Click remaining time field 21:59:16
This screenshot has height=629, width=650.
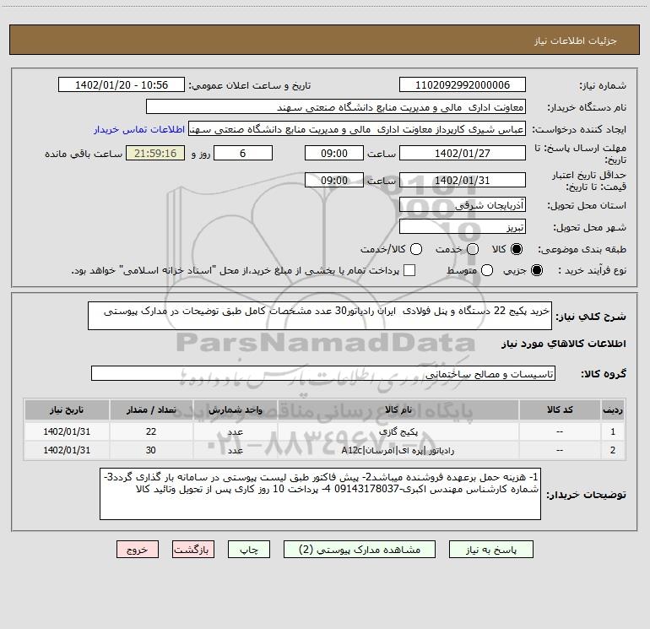tap(155, 153)
